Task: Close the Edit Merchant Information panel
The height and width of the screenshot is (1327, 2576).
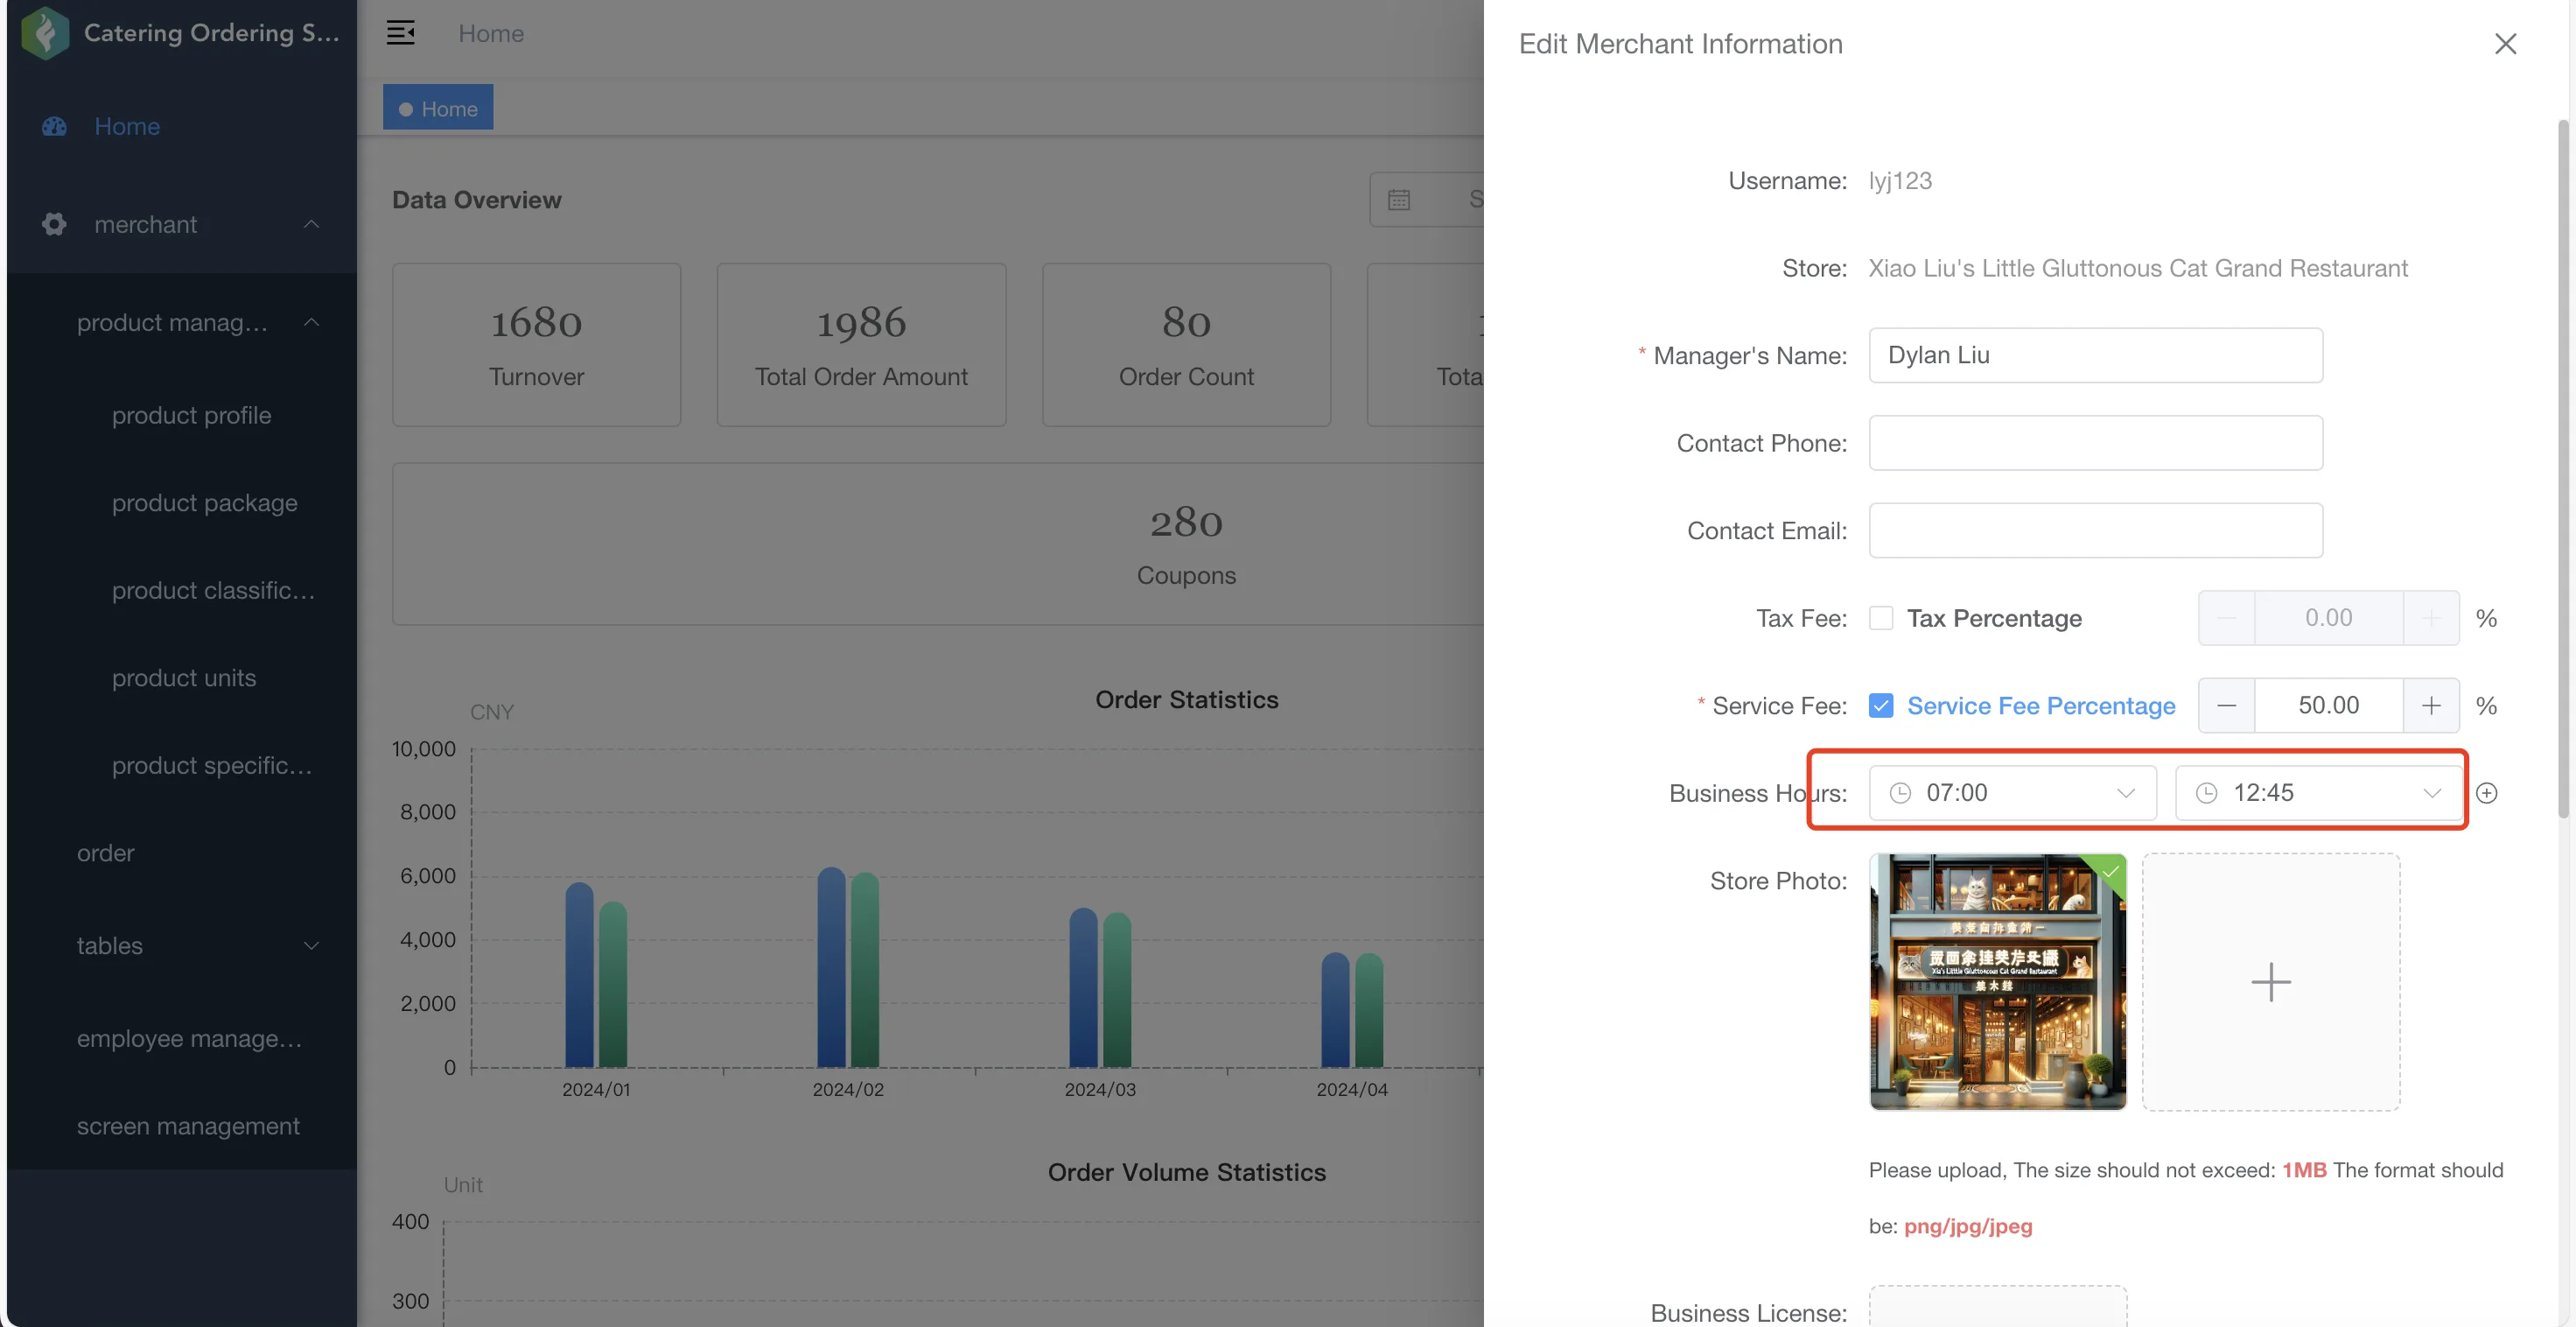Action: point(2505,44)
